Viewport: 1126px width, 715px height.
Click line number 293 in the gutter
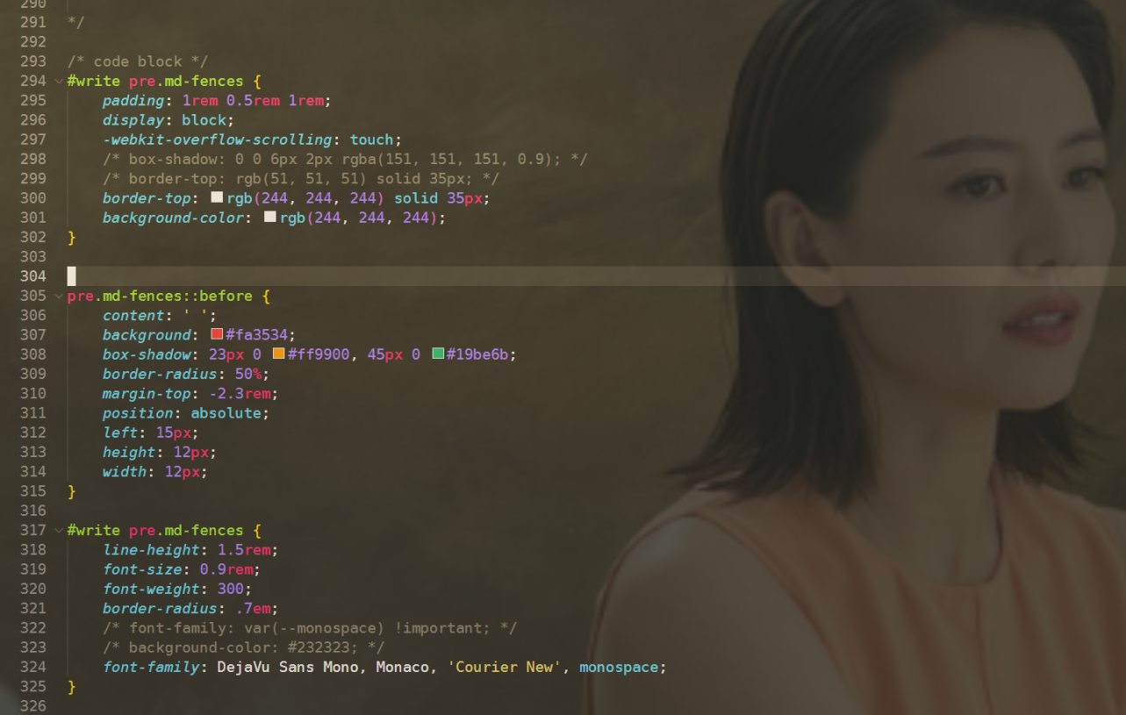pyautogui.click(x=32, y=61)
